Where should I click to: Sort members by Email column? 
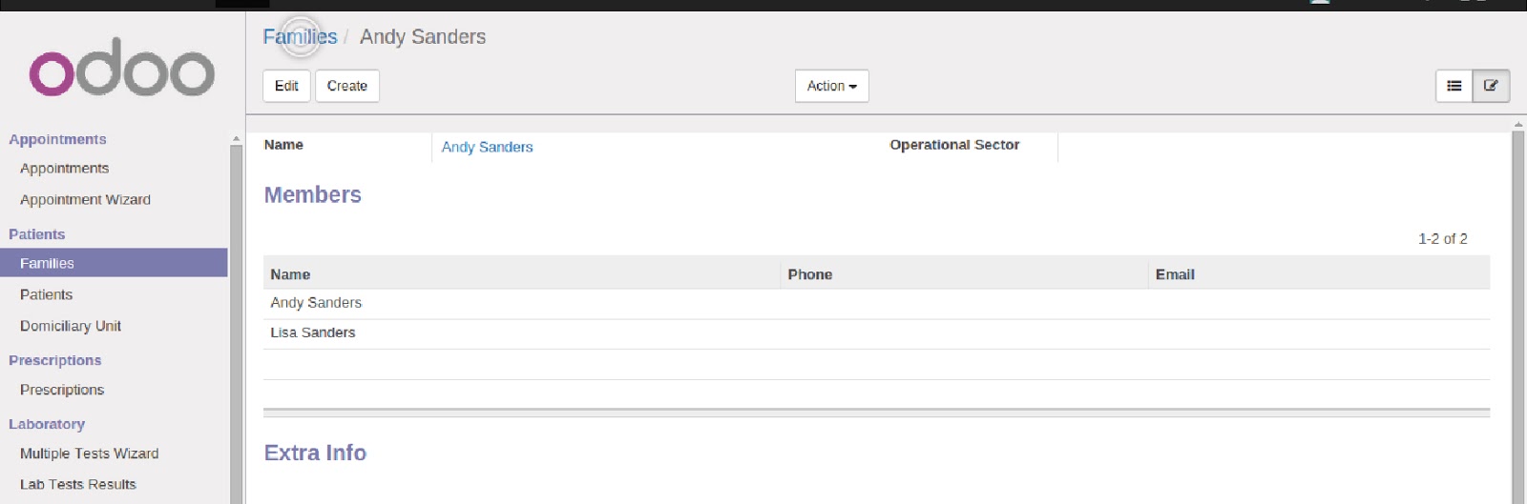[1175, 274]
